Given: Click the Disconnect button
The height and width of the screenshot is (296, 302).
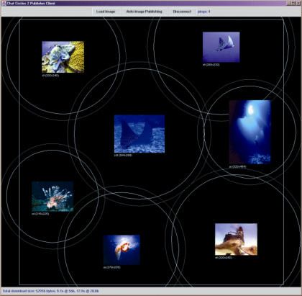Looking at the screenshot, I should tap(182, 12).
